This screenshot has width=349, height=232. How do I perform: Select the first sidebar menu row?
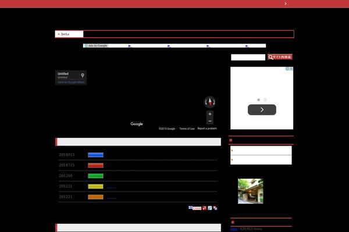[261, 151]
